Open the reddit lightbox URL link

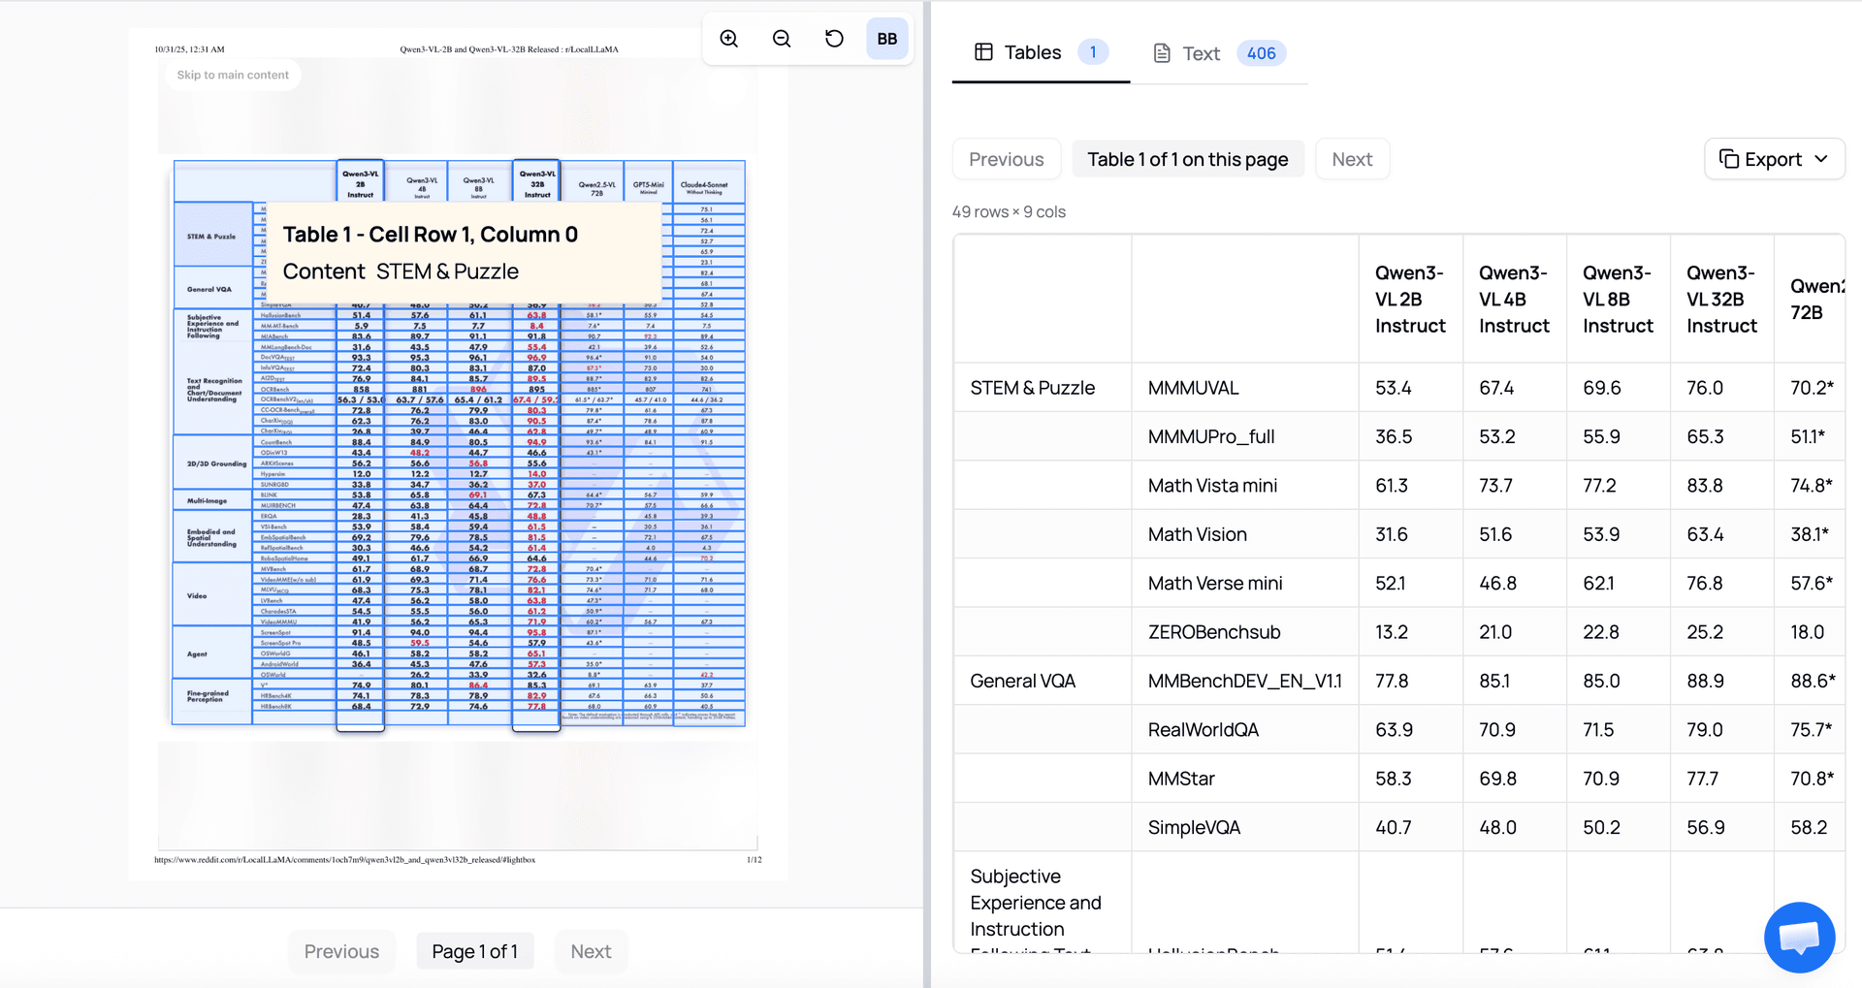tap(344, 859)
